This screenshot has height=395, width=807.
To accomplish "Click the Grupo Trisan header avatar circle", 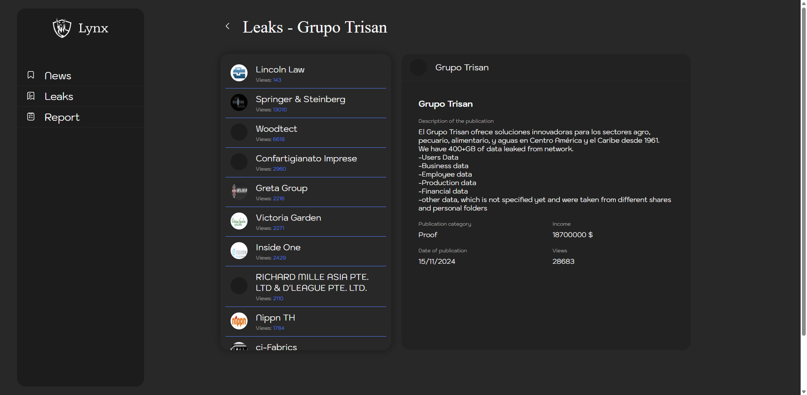I will coord(418,68).
